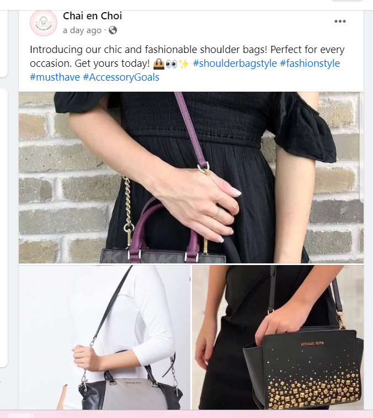Click the public globe audience icon
The height and width of the screenshot is (418, 373).
pyautogui.click(x=113, y=30)
